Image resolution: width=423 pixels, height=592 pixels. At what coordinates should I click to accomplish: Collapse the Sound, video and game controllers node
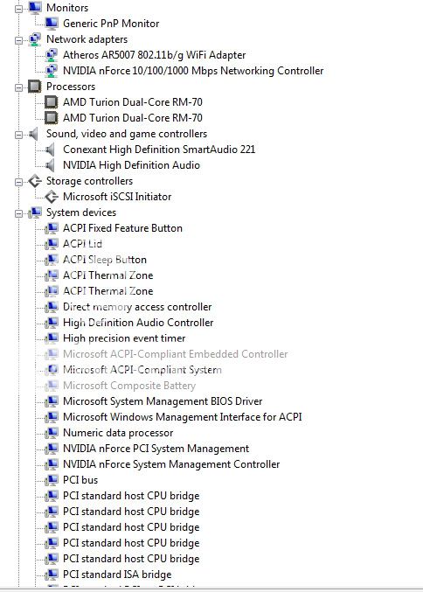tap(18, 135)
